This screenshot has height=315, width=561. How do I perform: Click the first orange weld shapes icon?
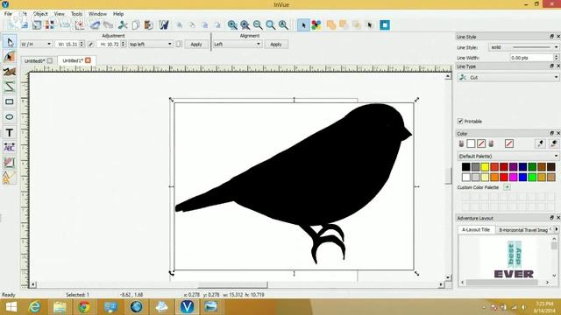click(x=331, y=25)
